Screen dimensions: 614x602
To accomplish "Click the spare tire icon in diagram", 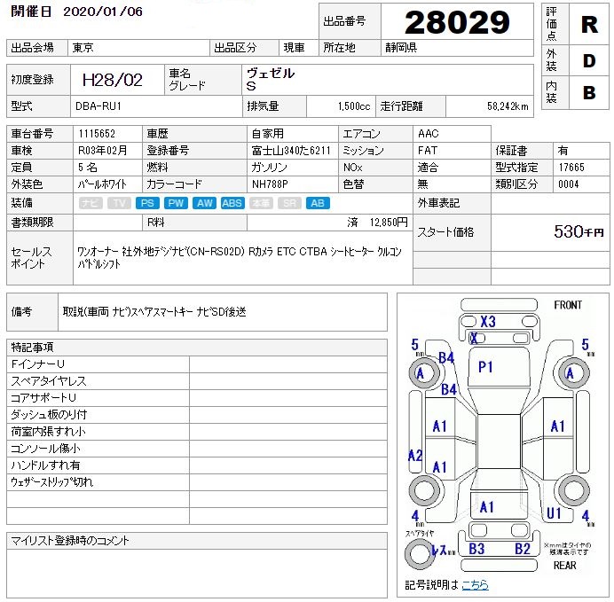I will point(418,554).
